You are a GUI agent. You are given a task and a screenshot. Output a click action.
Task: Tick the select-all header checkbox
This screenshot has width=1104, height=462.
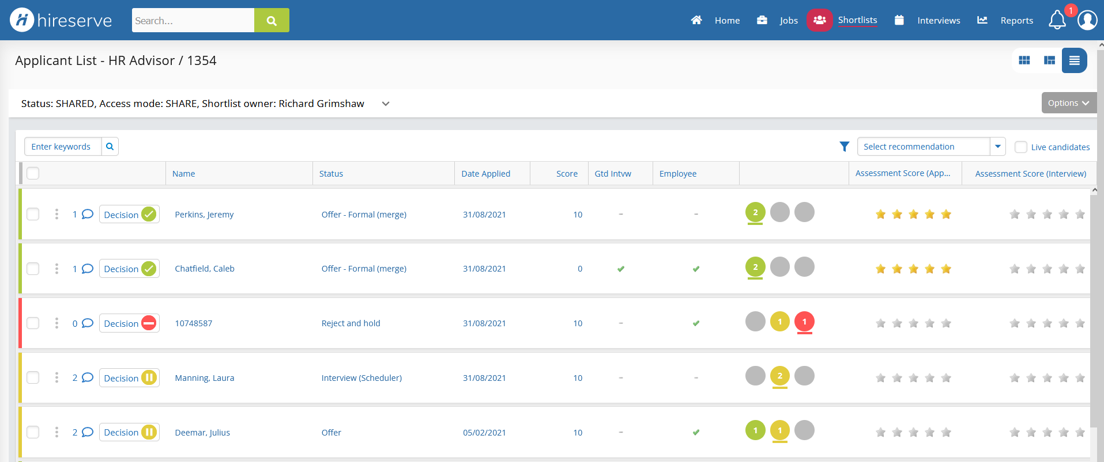(x=33, y=173)
